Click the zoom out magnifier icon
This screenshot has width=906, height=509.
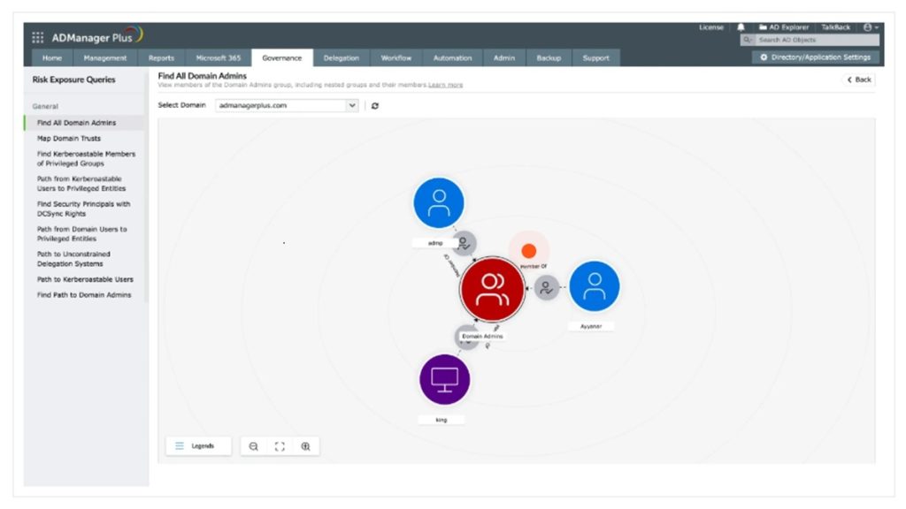coord(254,446)
